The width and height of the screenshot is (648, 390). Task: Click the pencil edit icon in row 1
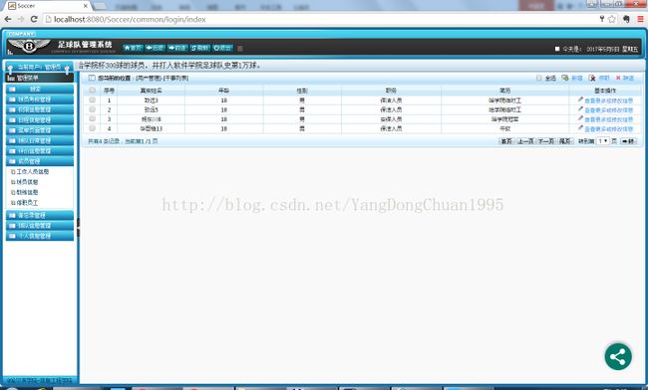[580, 99]
